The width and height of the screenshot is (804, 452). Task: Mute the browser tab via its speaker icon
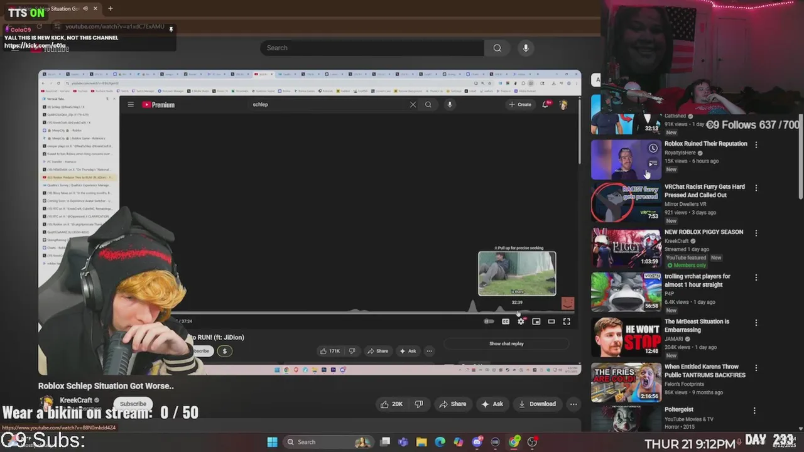tap(85, 9)
